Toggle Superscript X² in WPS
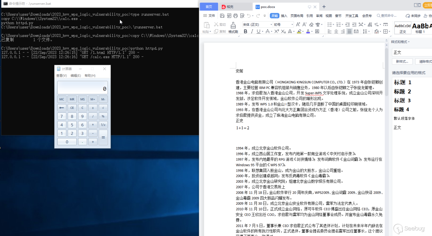This screenshot has width=432, height=236. coord(277,32)
